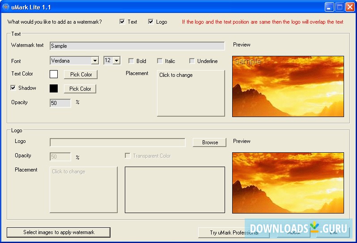Disable the Shadow checkbox

[13, 88]
